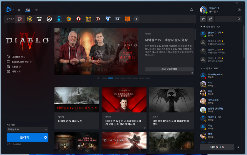Select the World of Warcraft icon
Viewport: 247px width, 155px height.
click(x=30, y=19)
